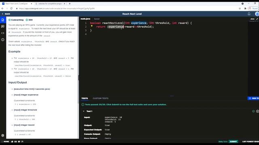Image resolution: width=259 pixels, height=145 pixels.
Task: Click the 300/300 score next to Submit
Action: pos(223,141)
